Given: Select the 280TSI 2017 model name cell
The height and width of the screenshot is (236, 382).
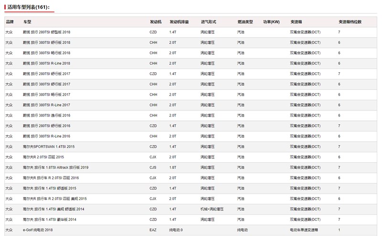Looking at the screenshot, I should tap(46, 74).
